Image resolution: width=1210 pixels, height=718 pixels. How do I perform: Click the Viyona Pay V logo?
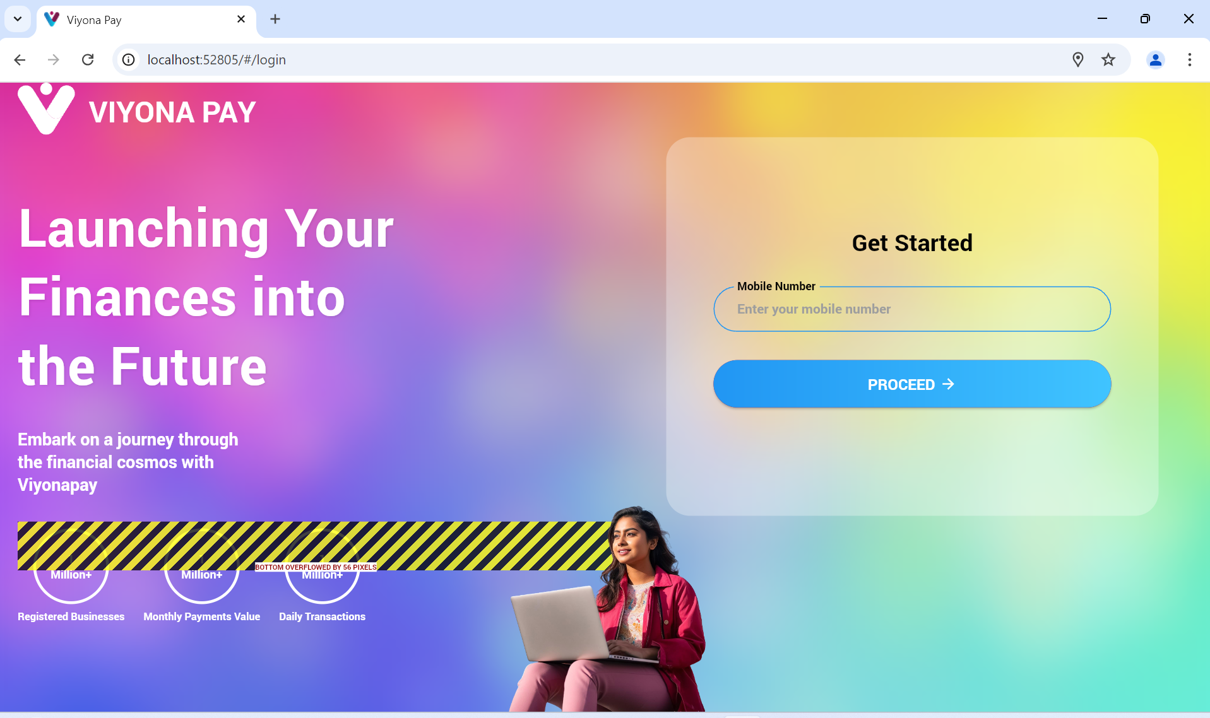pyautogui.click(x=46, y=109)
